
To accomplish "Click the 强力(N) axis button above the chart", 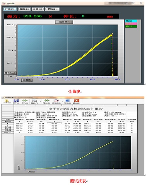I will pos(64,22).
